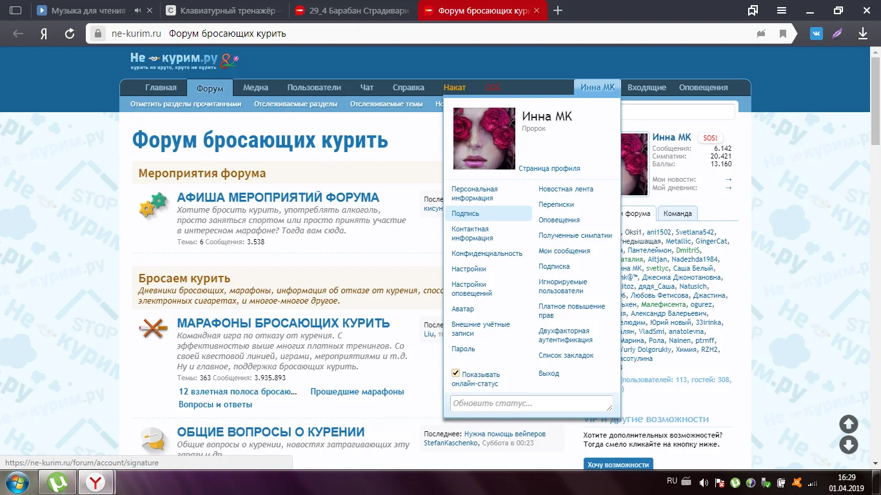881x495 pixels.
Task: Open the Справка navigation tab
Action: point(408,88)
